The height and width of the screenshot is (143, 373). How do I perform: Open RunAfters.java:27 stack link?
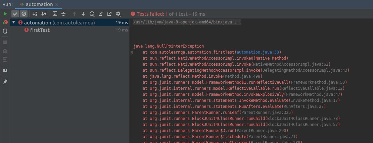pyautogui.click(x=304, y=107)
